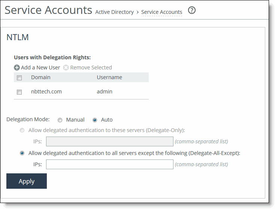Click the Username column header
This screenshot has height=209, width=275.
pyautogui.click(x=109, y=77)
